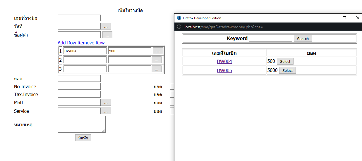Screen dimensions: 362x161
Task: Click the 5000 amount value
Action: [x=272, y=70]
